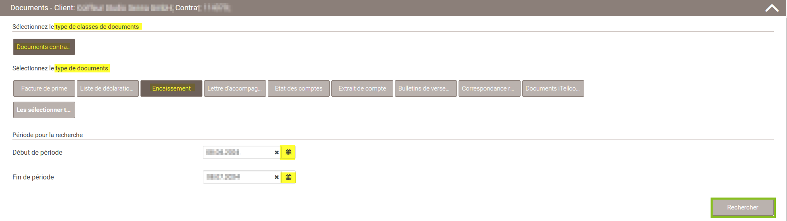Click the 'Début de période' label

37,152
